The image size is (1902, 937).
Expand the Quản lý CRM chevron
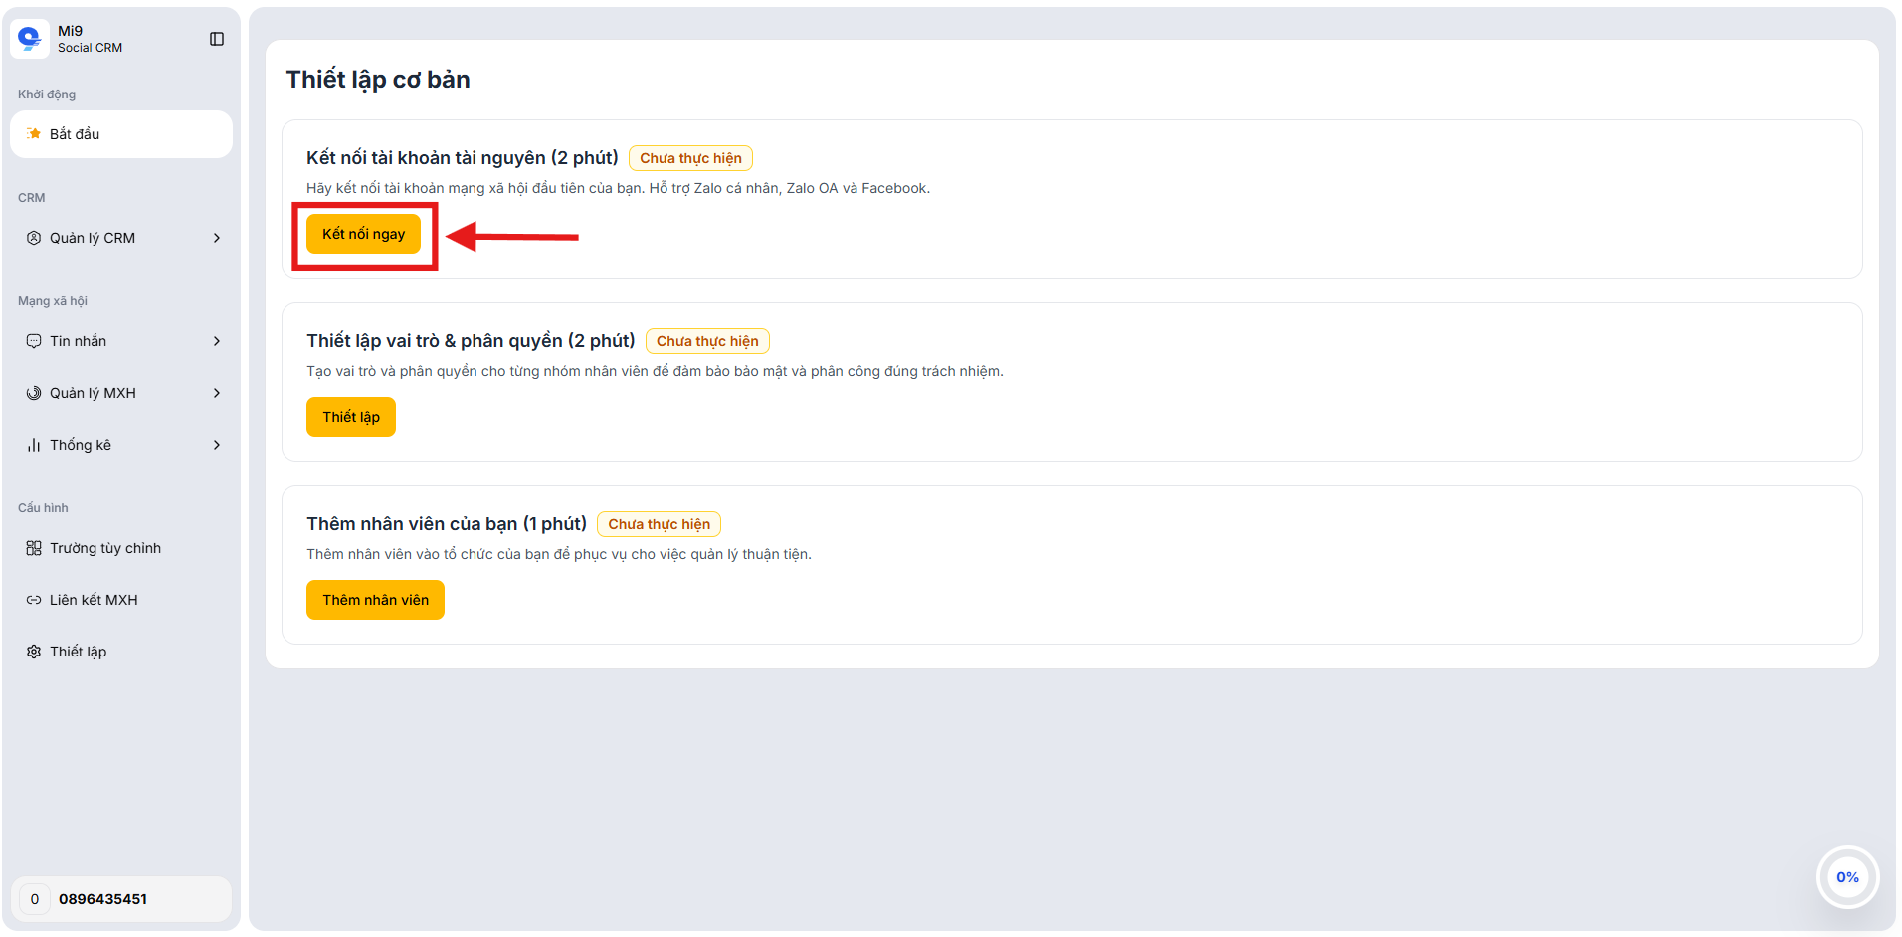pyautogui.click(x=217, y=238)
